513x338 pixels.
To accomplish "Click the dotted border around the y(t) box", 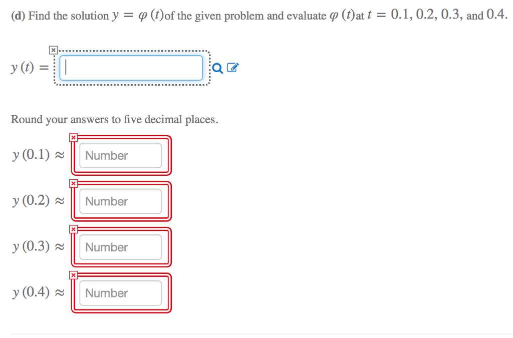I will pos(132,51).
